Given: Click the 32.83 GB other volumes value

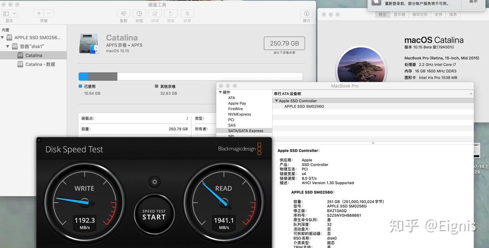Looking at the screenshot, I should pos(168,93).
